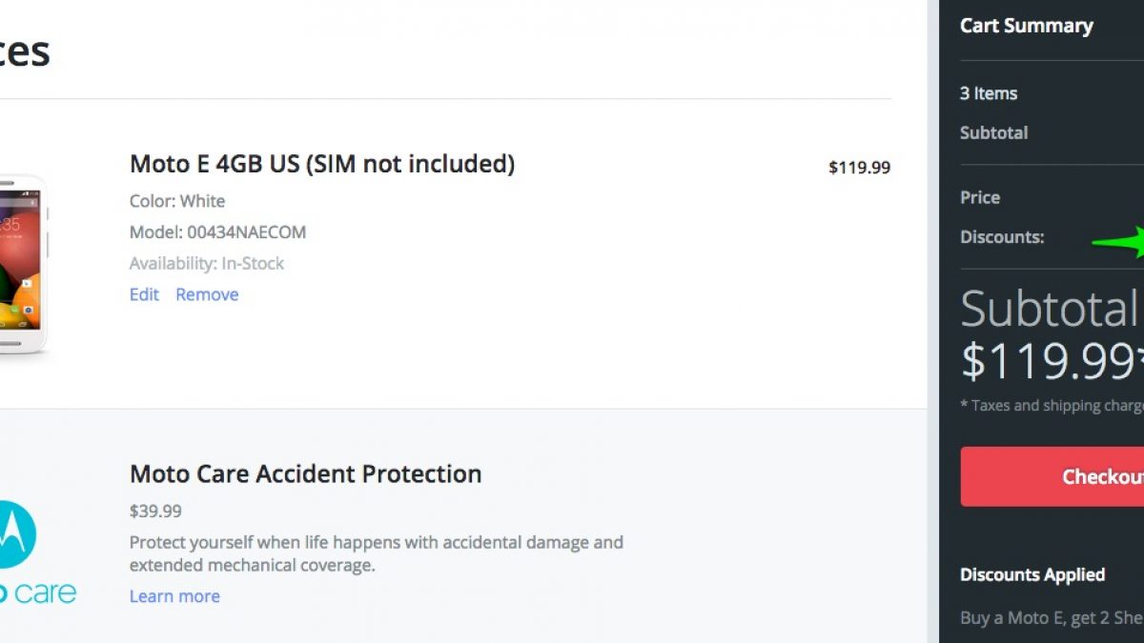Viewport: 1144px width, 643px height.
Task: Click the Discounts label in cart summary
Action: [x=1002, y=237]
